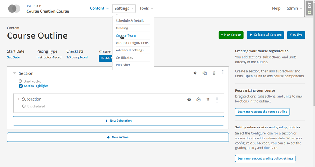The width and height of the screenshot is (315, 167).
Task: Open Section configure gear icon
Action: [x=195, y=73]
